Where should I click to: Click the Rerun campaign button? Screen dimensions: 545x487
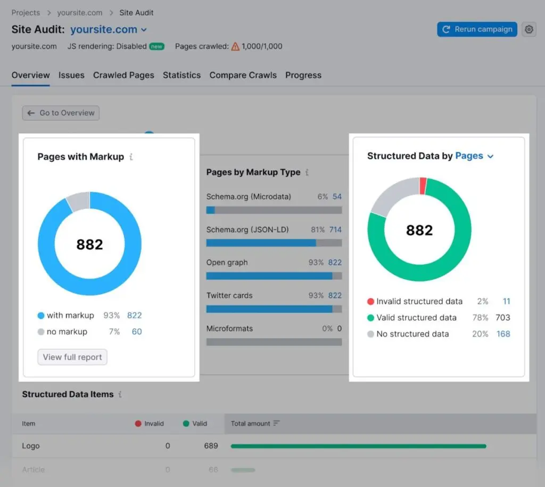coord(477,29)
